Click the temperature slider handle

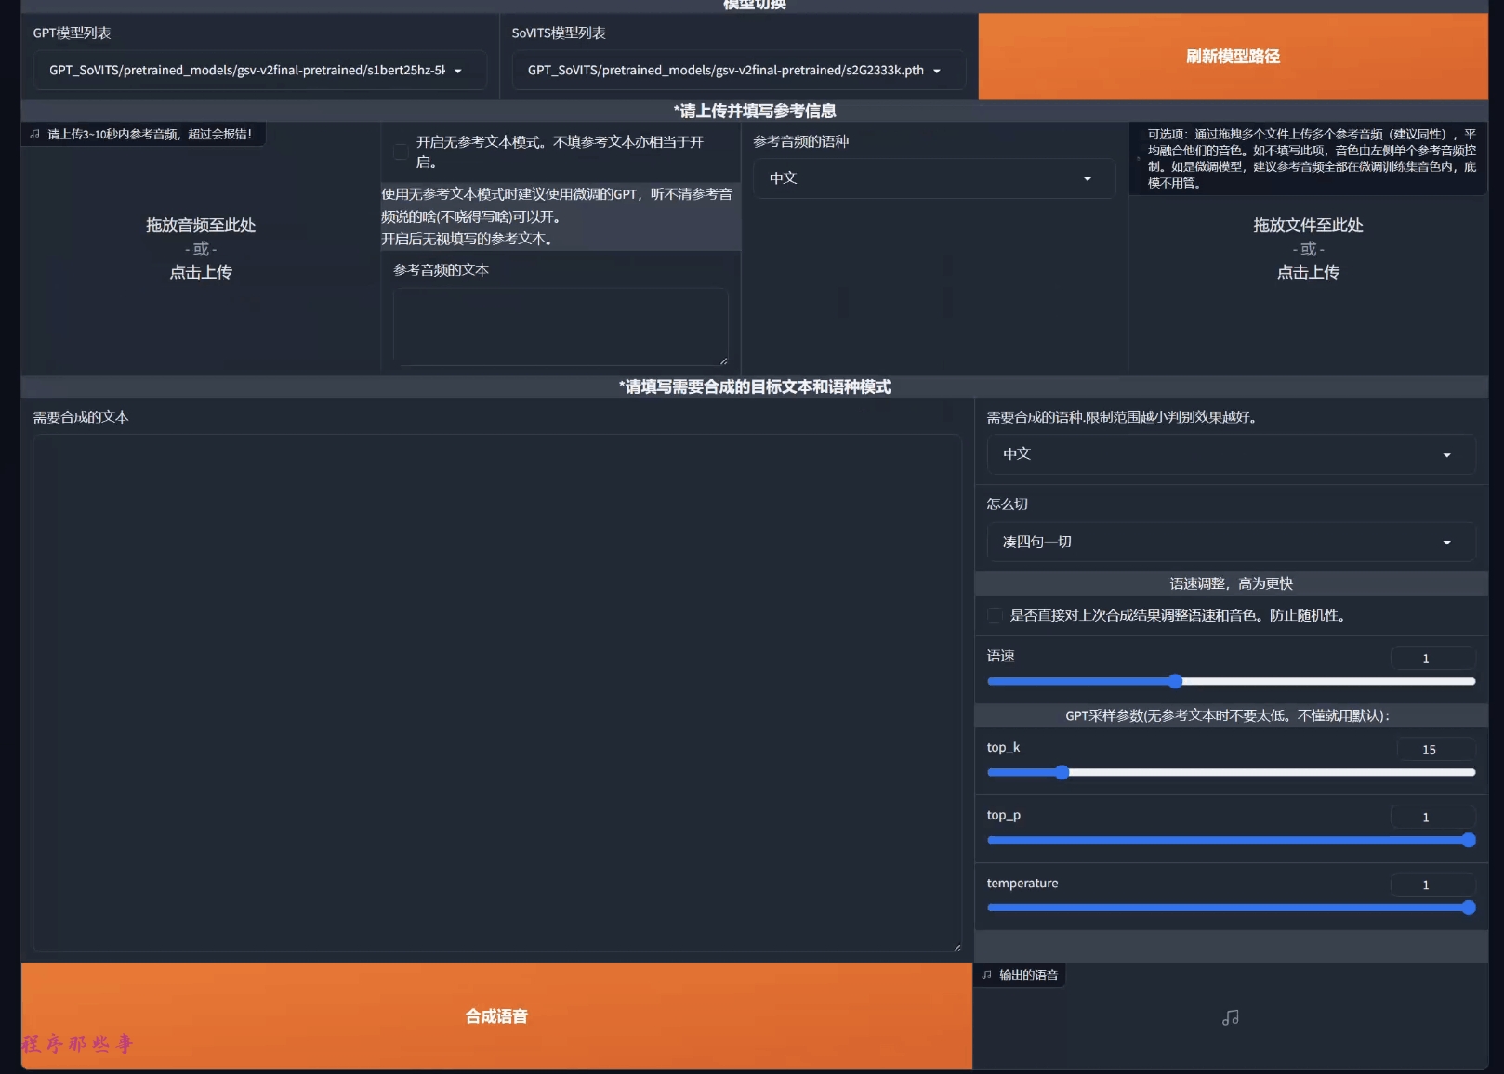coord(1468,908)
